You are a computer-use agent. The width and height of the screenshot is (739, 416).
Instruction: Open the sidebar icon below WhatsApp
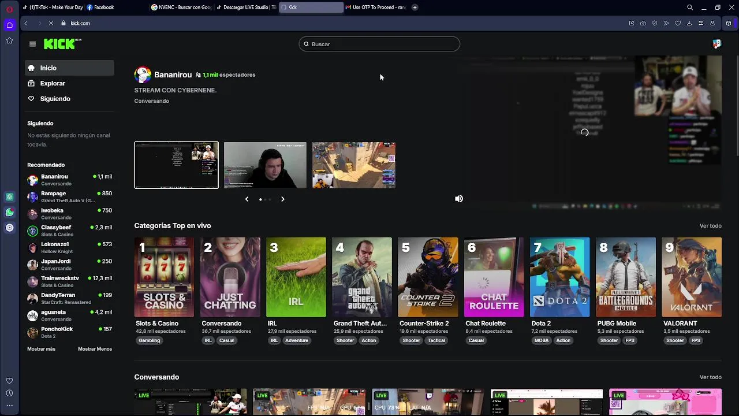[x=9, y=228]
